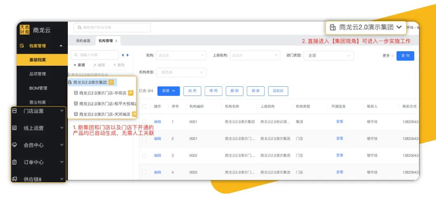Viewport: 436px width, 200px height.
Task: Expand the 供应链8 menu chevron
Action: pos(62,179)
